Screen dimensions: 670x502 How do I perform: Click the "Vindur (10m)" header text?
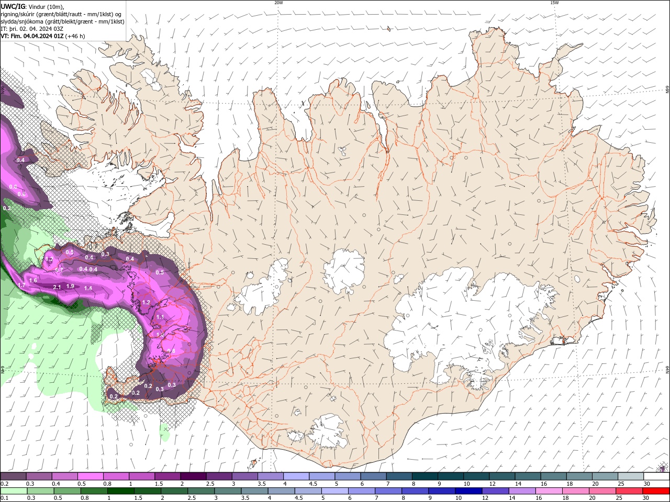(x=46, y=6)
